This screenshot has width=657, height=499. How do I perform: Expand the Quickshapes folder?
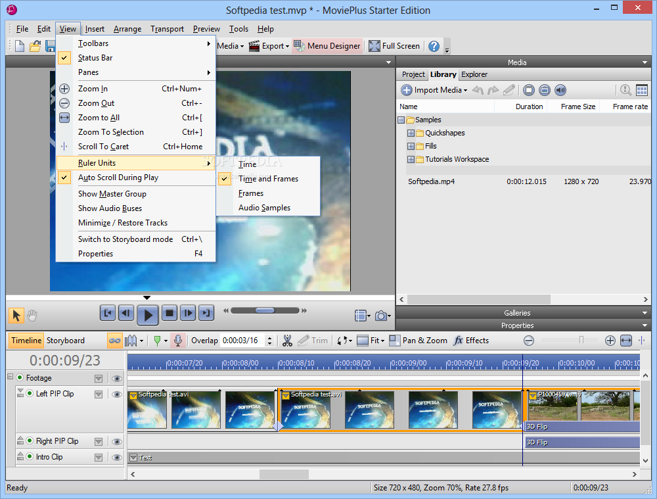[x=411, y=133]
